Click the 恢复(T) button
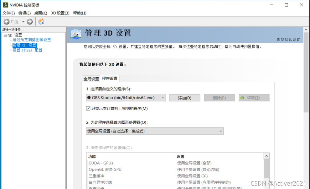 pyautogui.click(x=254, y=98)
